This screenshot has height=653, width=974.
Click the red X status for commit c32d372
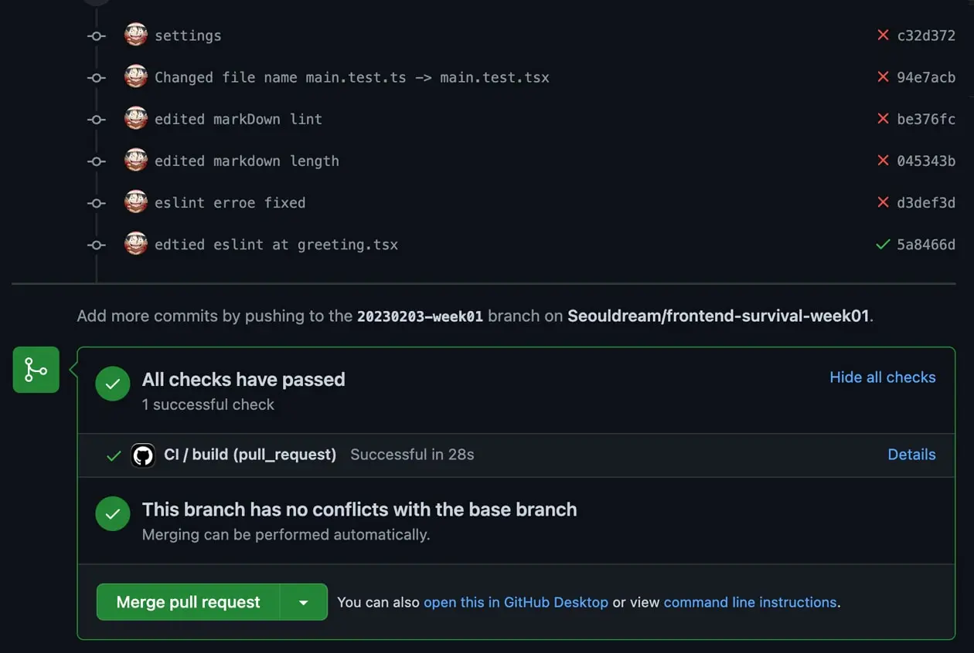pos(883,35)
